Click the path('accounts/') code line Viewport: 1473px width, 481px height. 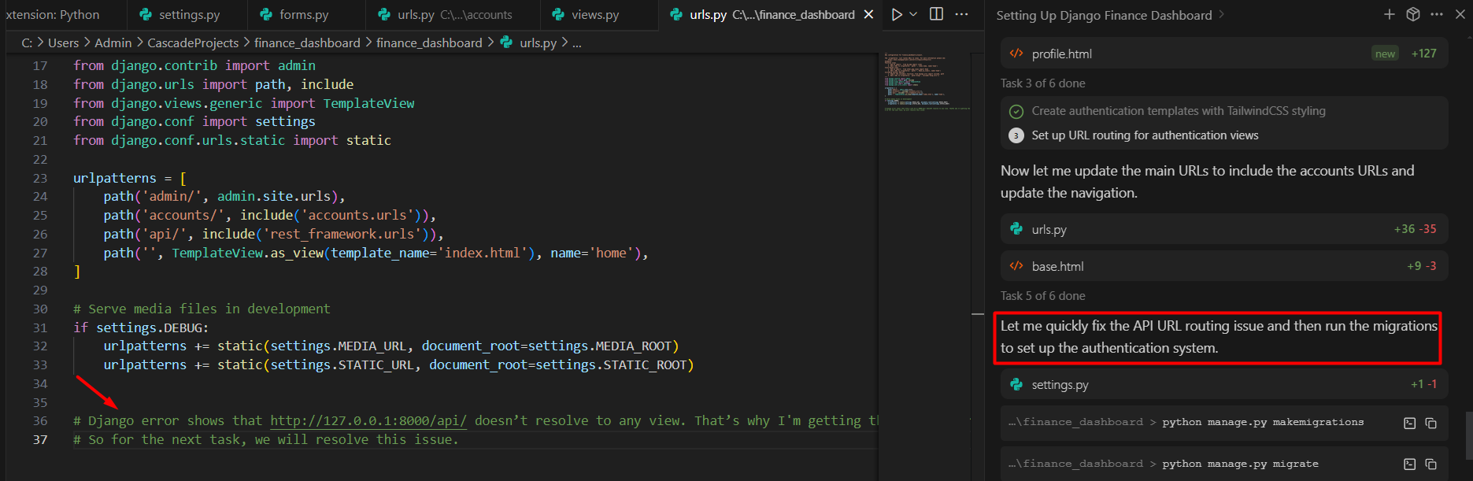(269, 215)
